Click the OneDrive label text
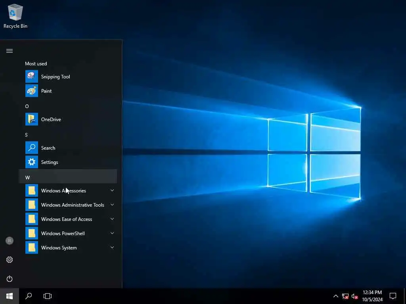This screenshot has height=304, width=406. pos(51,120)
